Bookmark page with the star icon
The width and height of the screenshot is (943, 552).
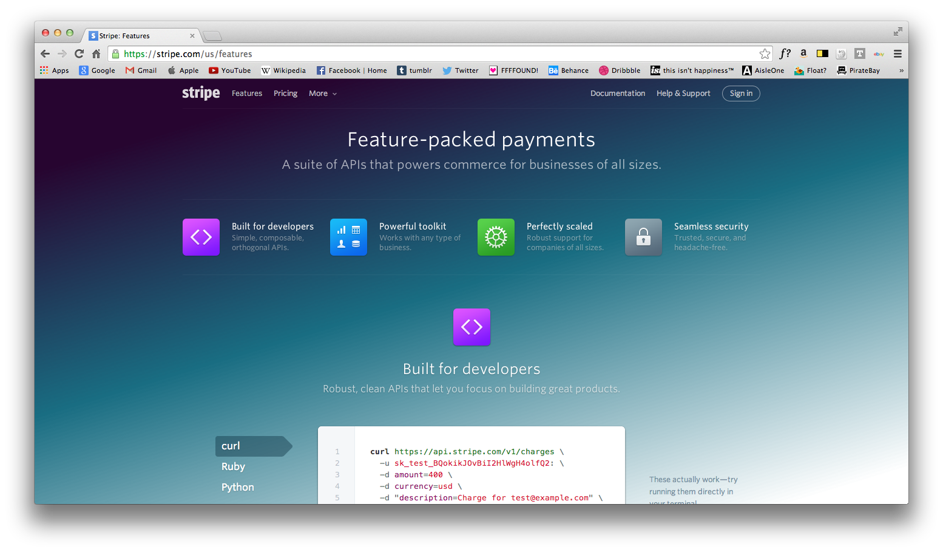[x=765, y=54]
